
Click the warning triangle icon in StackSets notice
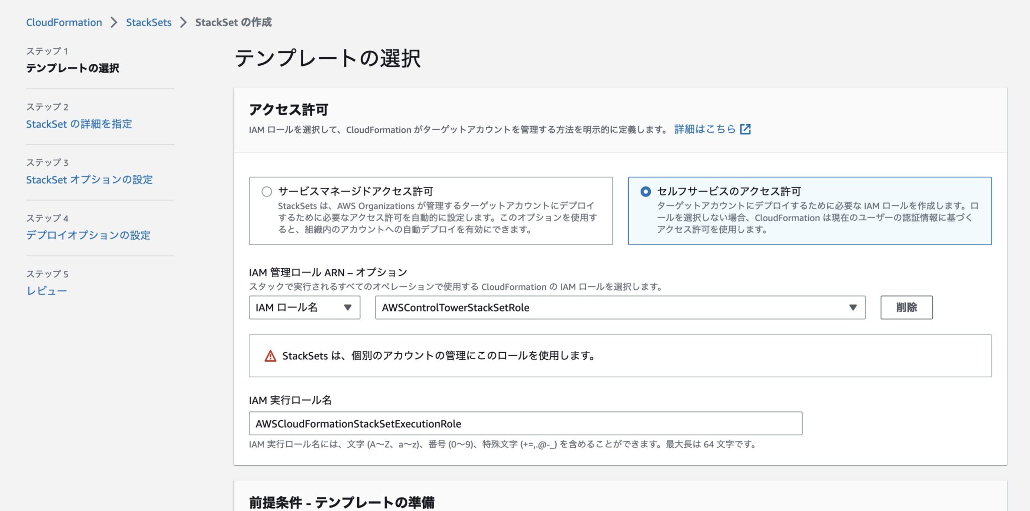pos(270,355)
